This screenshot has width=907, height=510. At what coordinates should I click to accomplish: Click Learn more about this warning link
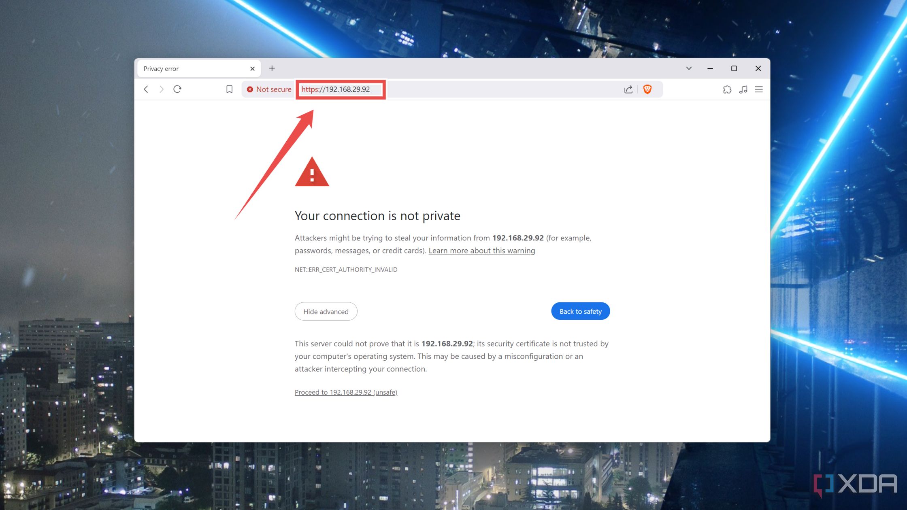click(481, 250)
